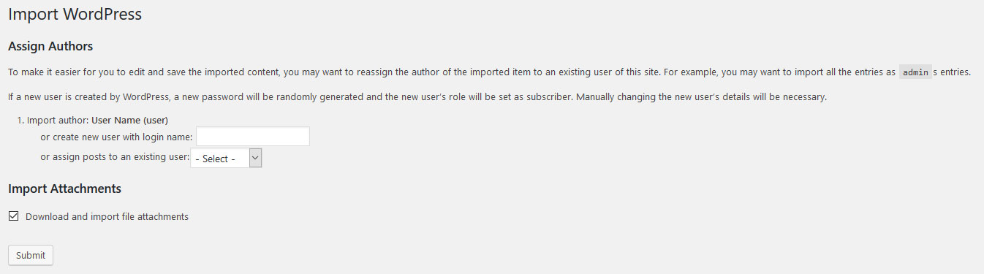Click the paragraph about reassigning the imported author

(490, 72)
